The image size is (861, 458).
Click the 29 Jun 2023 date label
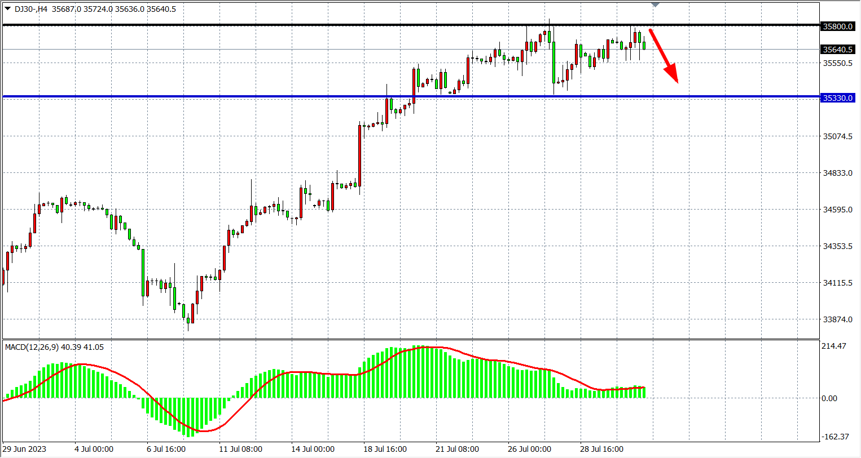coord(24,449)
